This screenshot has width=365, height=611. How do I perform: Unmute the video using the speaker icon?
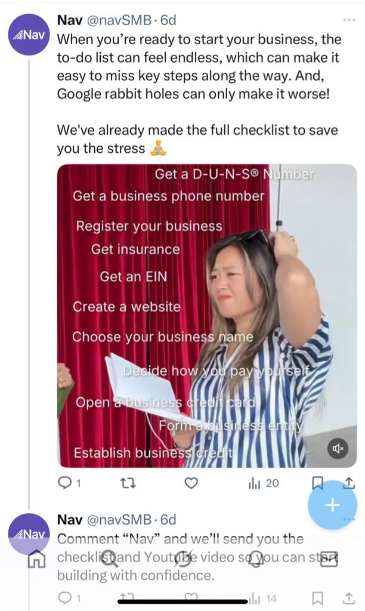pyautogui.click(x=338, y=449)
